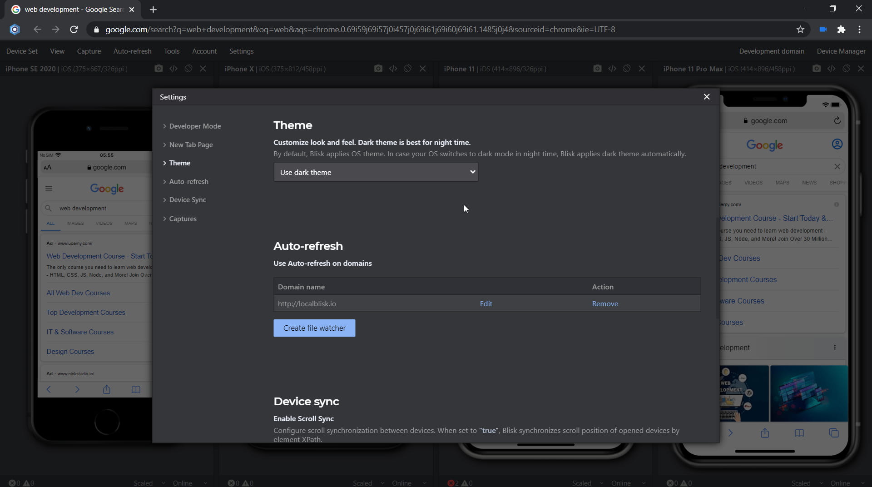Expand the Device Sync section in sidebar
Viewport: 872px width, 487px height.
[x=188, y=200]
